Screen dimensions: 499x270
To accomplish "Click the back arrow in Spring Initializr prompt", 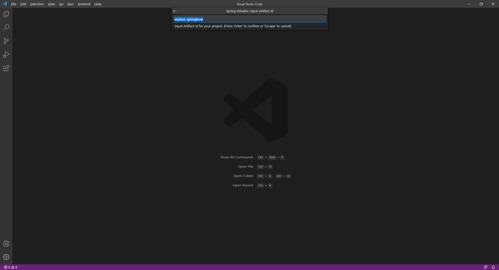I will tap(175, 11).
